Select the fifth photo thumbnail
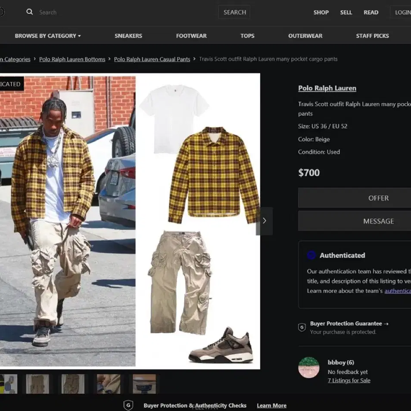 [144, 384]
